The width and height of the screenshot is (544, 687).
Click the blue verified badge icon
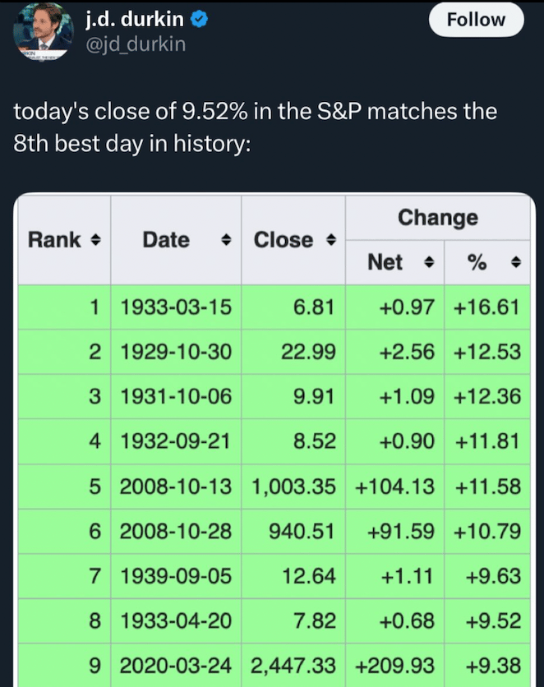pos(200,19)
